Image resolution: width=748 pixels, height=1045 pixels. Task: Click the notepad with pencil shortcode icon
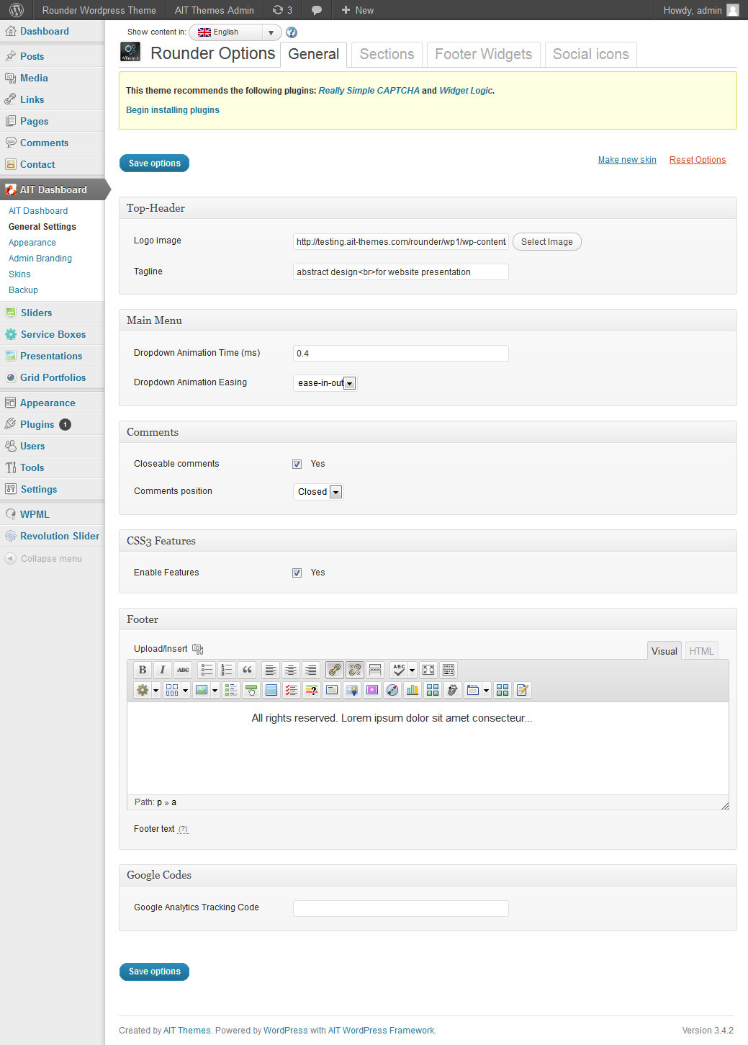click(523, 690)
